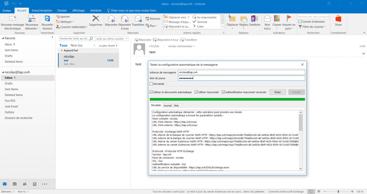The height and width of the screenshot is (194, 367).
Task: Reply with a Réunion invitation
Action: pyautogui.click(x=153, y=19)
